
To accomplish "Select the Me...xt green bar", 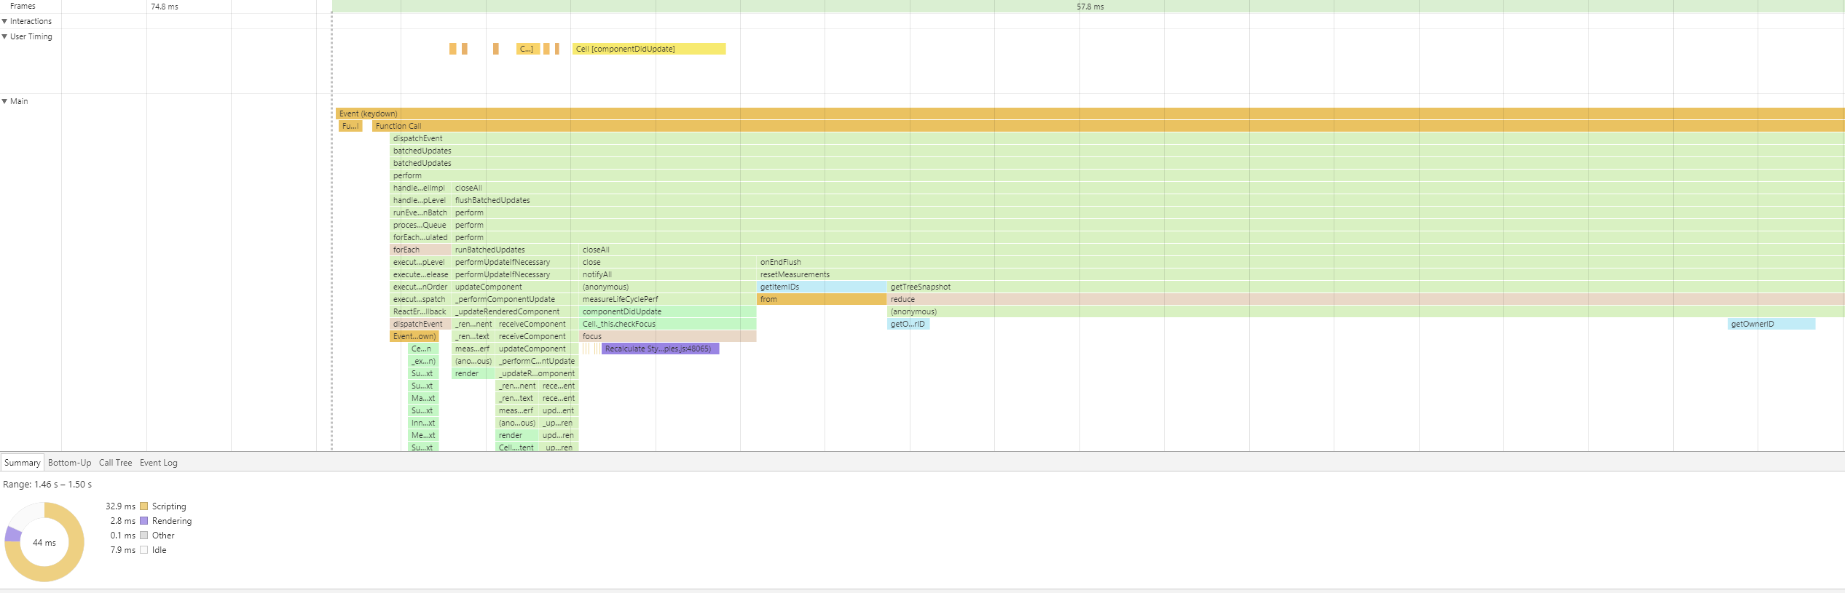I will [423, 435].
